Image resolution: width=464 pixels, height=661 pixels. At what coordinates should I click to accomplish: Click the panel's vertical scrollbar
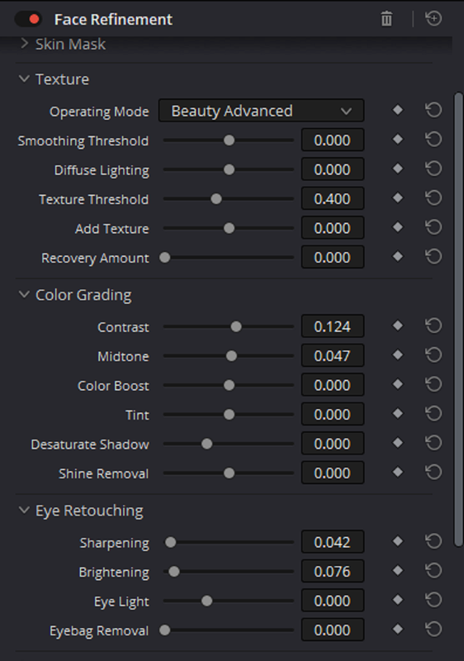[458, 321]
